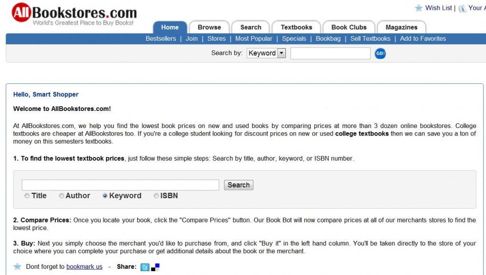Visit the Stores link
The height and width of the screenshot is (275, 486).
(x=216, y=39)
